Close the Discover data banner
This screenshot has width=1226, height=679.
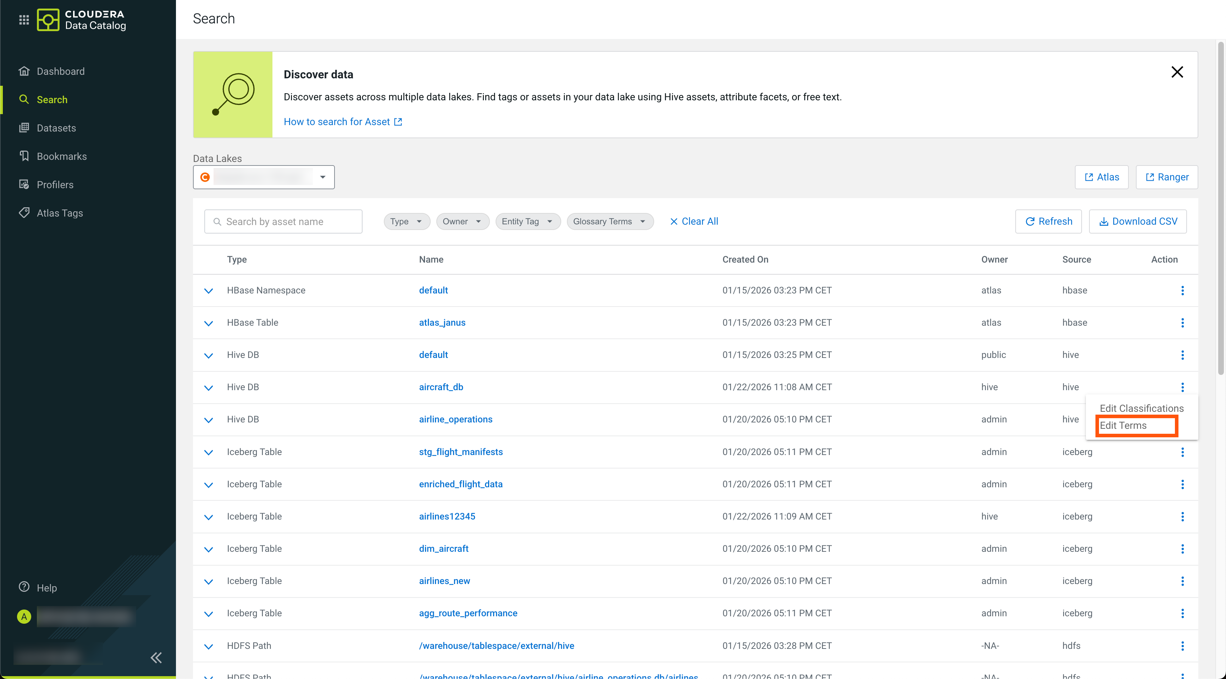point(1177,72)
